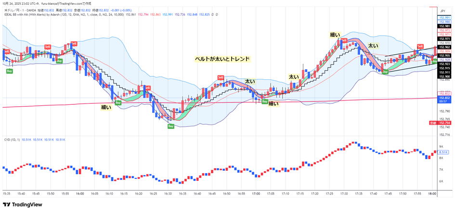Click the 8.51K CVD value label on the right scale
Screen dimensions: 455x212
443,151
